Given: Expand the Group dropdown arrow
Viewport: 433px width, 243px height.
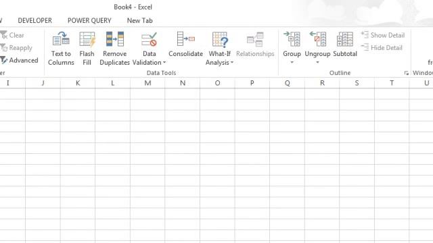Looking at the screenshot, I should [x=292, y=63].
